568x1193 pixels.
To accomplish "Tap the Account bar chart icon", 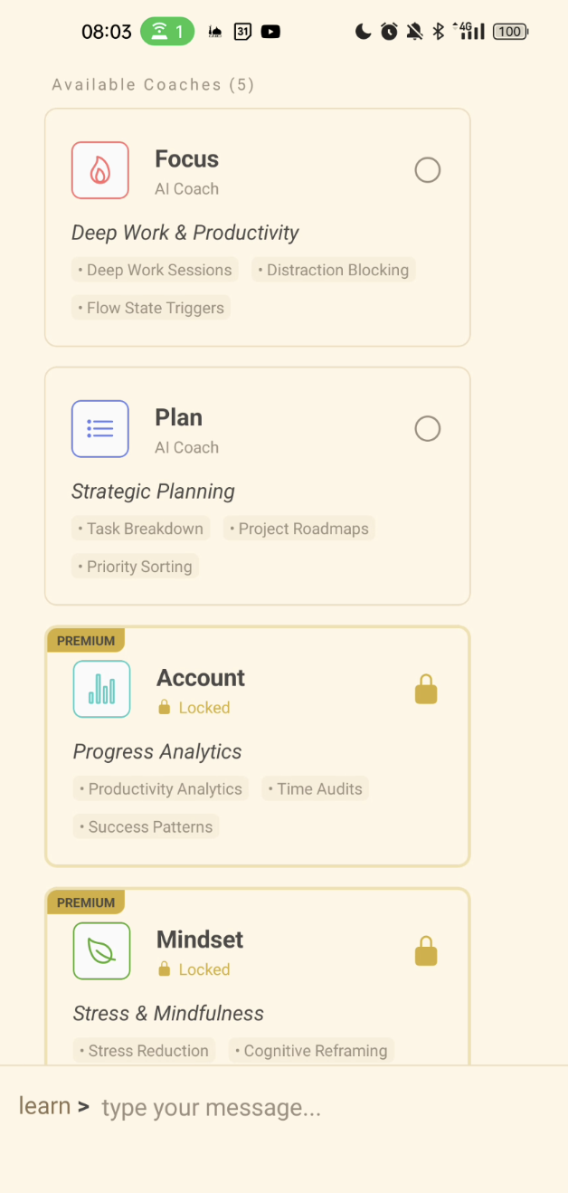I will click(102, 689).
